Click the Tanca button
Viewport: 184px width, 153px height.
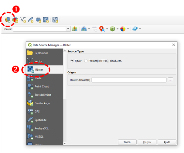[x=127, y=142]
